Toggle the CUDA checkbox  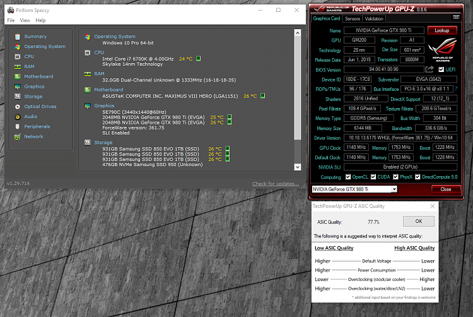pos(373,177)
